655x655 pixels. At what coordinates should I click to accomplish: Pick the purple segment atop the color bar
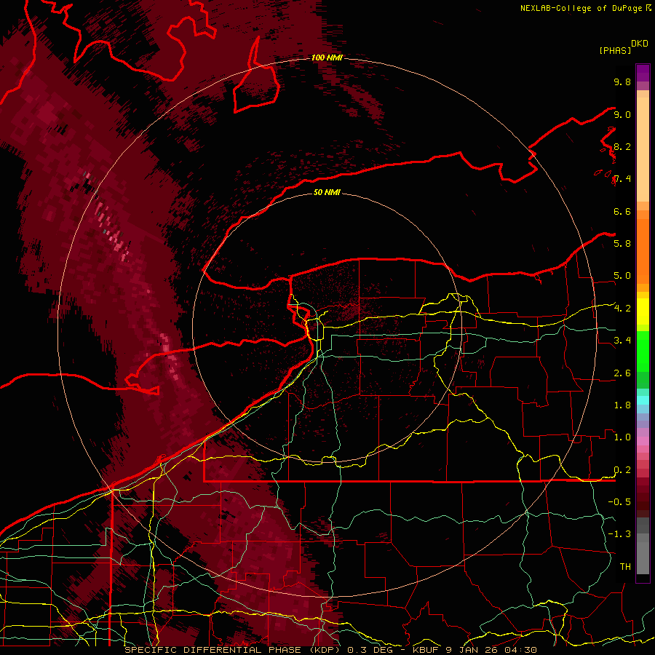tap(643, 73)
